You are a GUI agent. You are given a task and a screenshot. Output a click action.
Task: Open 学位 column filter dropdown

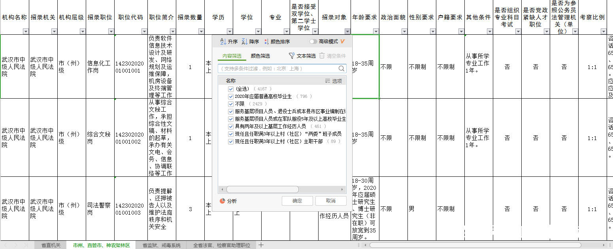click(258, 31)
